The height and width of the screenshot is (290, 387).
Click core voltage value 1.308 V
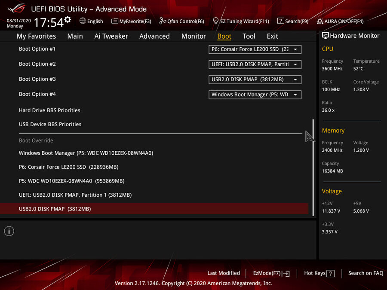[x=361, y=89]
